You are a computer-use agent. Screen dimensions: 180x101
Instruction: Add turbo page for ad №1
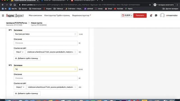pyautogui.click(x=27, y=58)
